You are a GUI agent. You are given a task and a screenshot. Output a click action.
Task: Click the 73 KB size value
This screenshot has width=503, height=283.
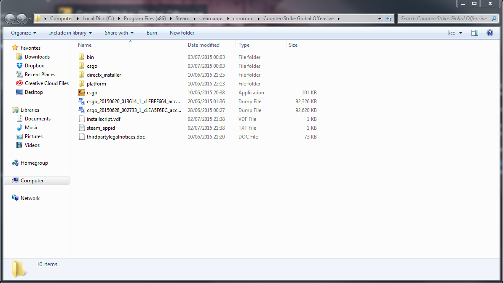click(x=310, y=137)
